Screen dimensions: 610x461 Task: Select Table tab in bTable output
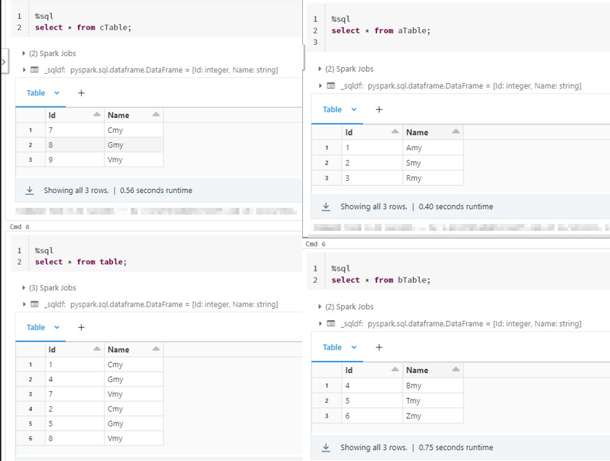tap(332, 347)
